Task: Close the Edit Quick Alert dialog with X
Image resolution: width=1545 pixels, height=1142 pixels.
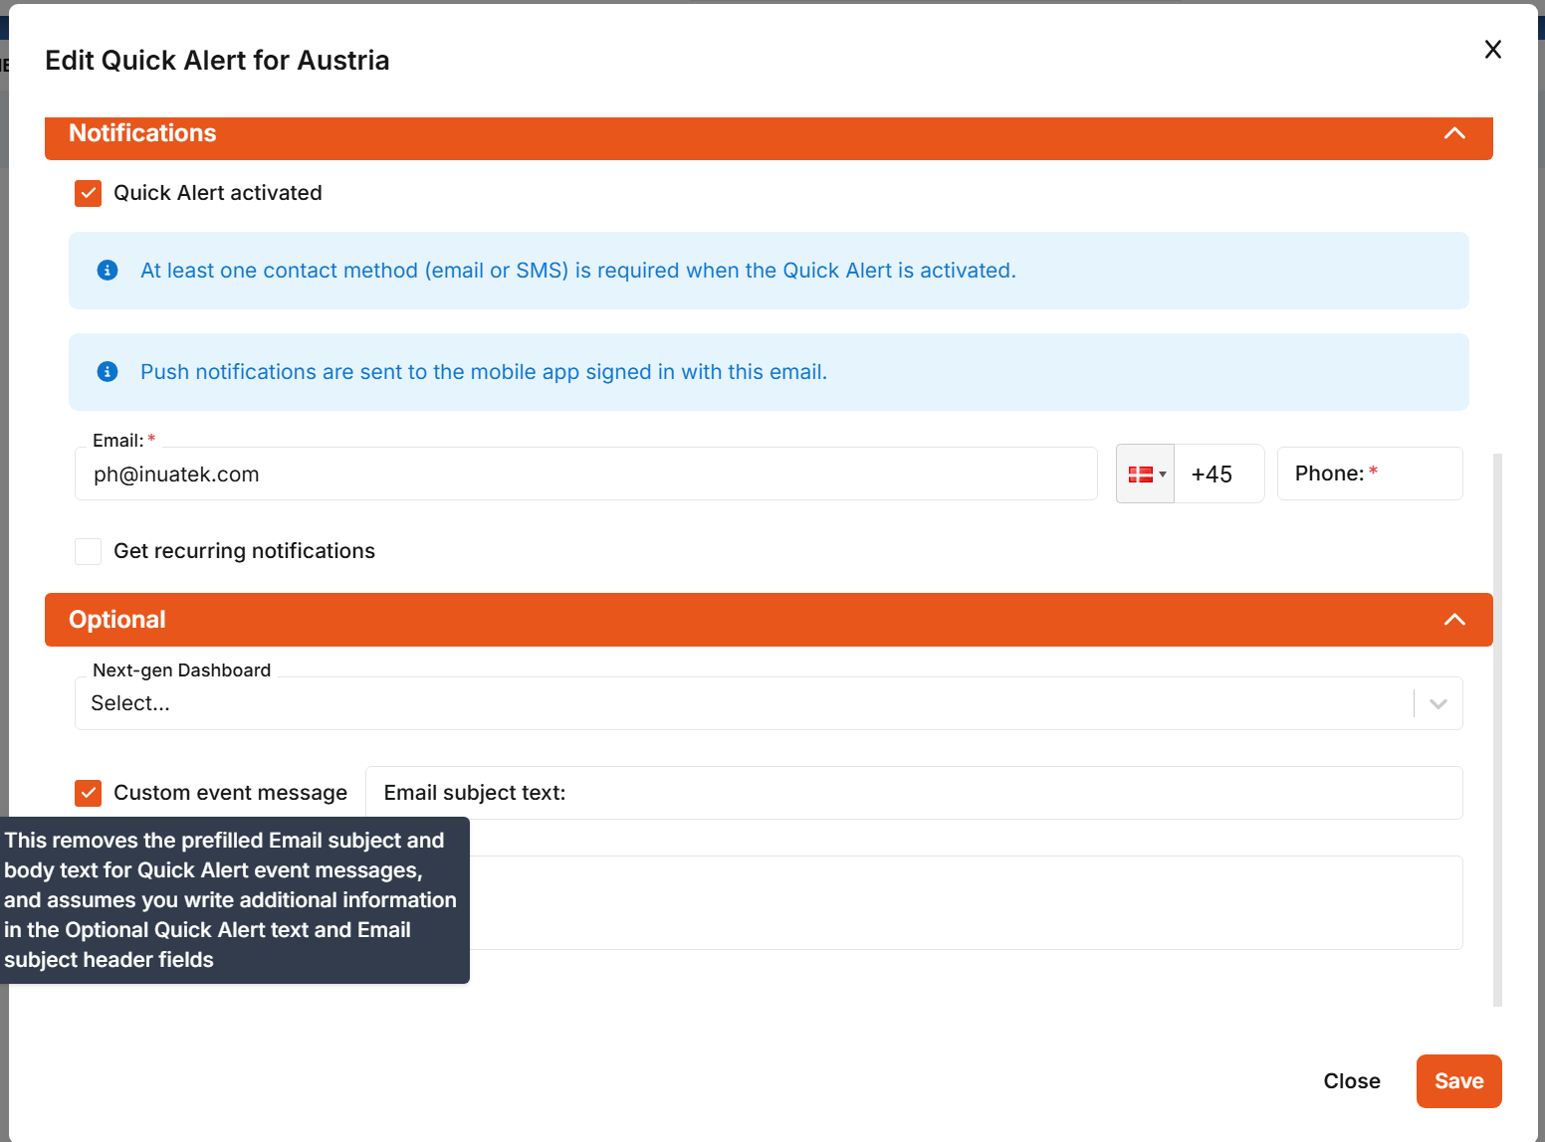Action: (x=1492, y=50)
